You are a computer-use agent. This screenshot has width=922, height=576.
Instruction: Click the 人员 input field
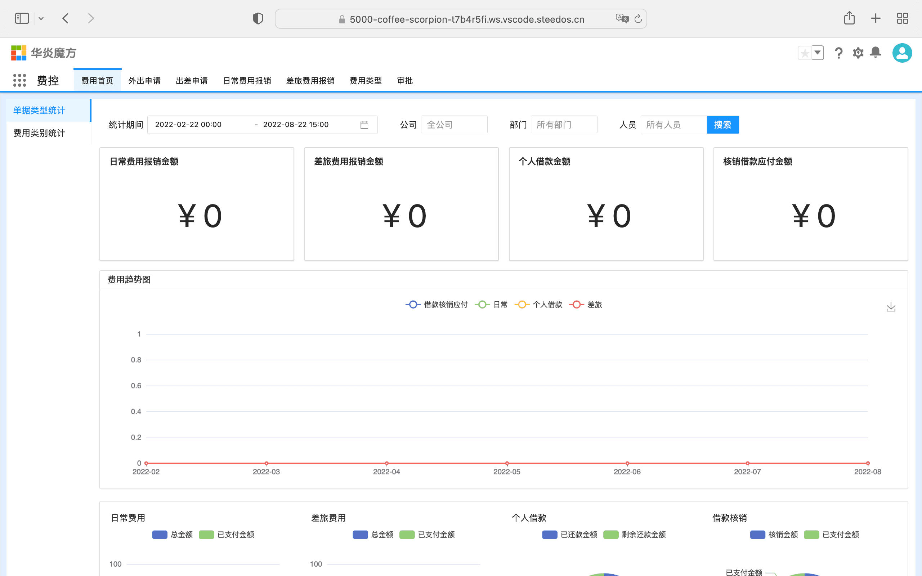click(x=673, y=125)
